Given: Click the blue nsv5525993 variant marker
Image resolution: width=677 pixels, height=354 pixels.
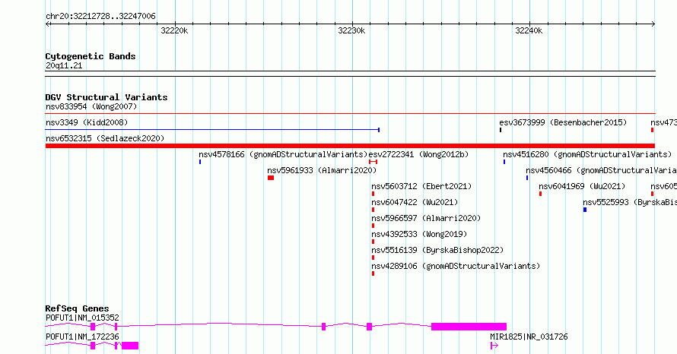Looking at the screenshot, I should tap(585, 210).
